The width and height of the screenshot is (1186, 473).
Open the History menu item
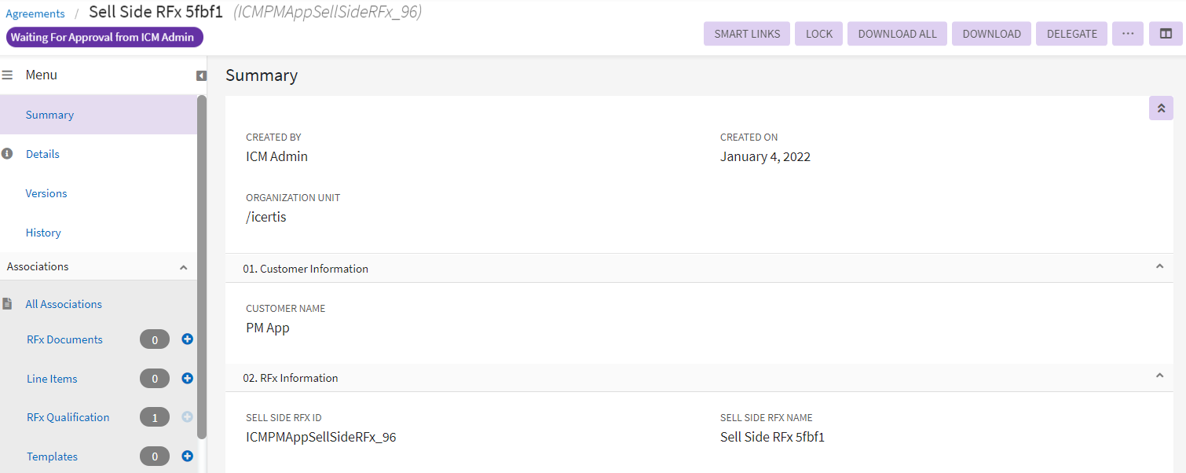[x=43, y=233]
